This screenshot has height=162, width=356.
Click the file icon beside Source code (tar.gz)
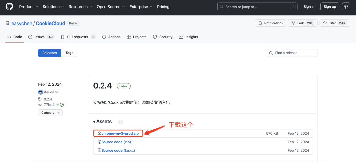[x=99, y=150]
